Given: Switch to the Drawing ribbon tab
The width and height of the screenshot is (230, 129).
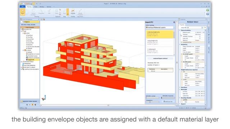Looking at the screenshot, I should [x=29, y=7].
